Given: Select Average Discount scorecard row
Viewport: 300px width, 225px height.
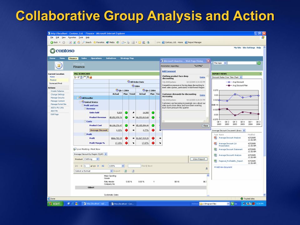Looking at the screenshot, I should [x=99, y=130].
